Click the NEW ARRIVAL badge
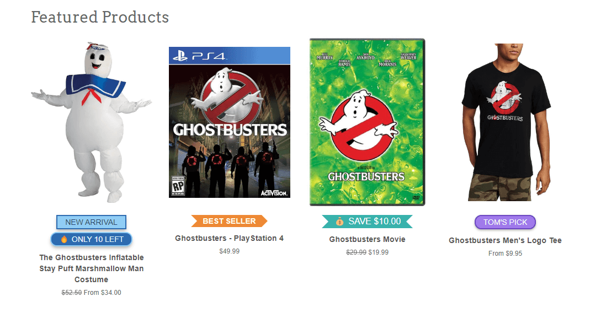The image size is (590, 318). point(91,223)
